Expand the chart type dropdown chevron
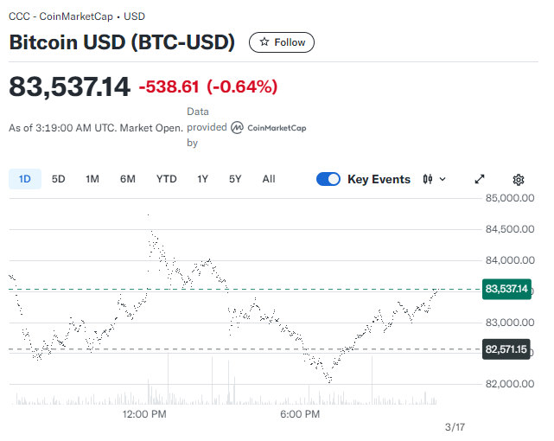Screen dimensions: 554x441 pyautogui.click(x=443, y=179)
